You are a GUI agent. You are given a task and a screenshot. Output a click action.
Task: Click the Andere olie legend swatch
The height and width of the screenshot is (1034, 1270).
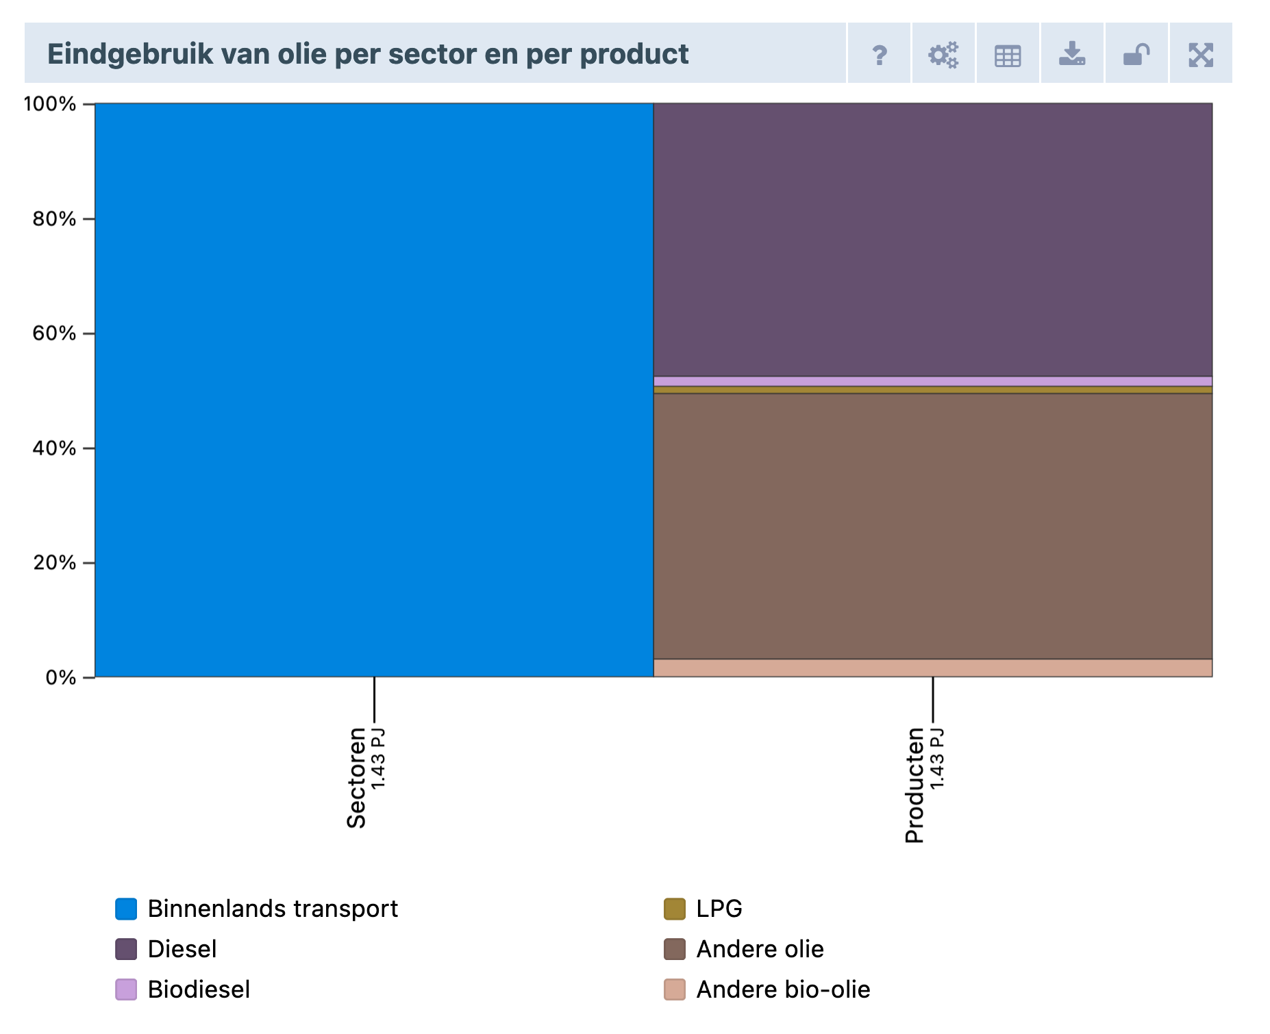pyautogui.click(x=675, y=949)
